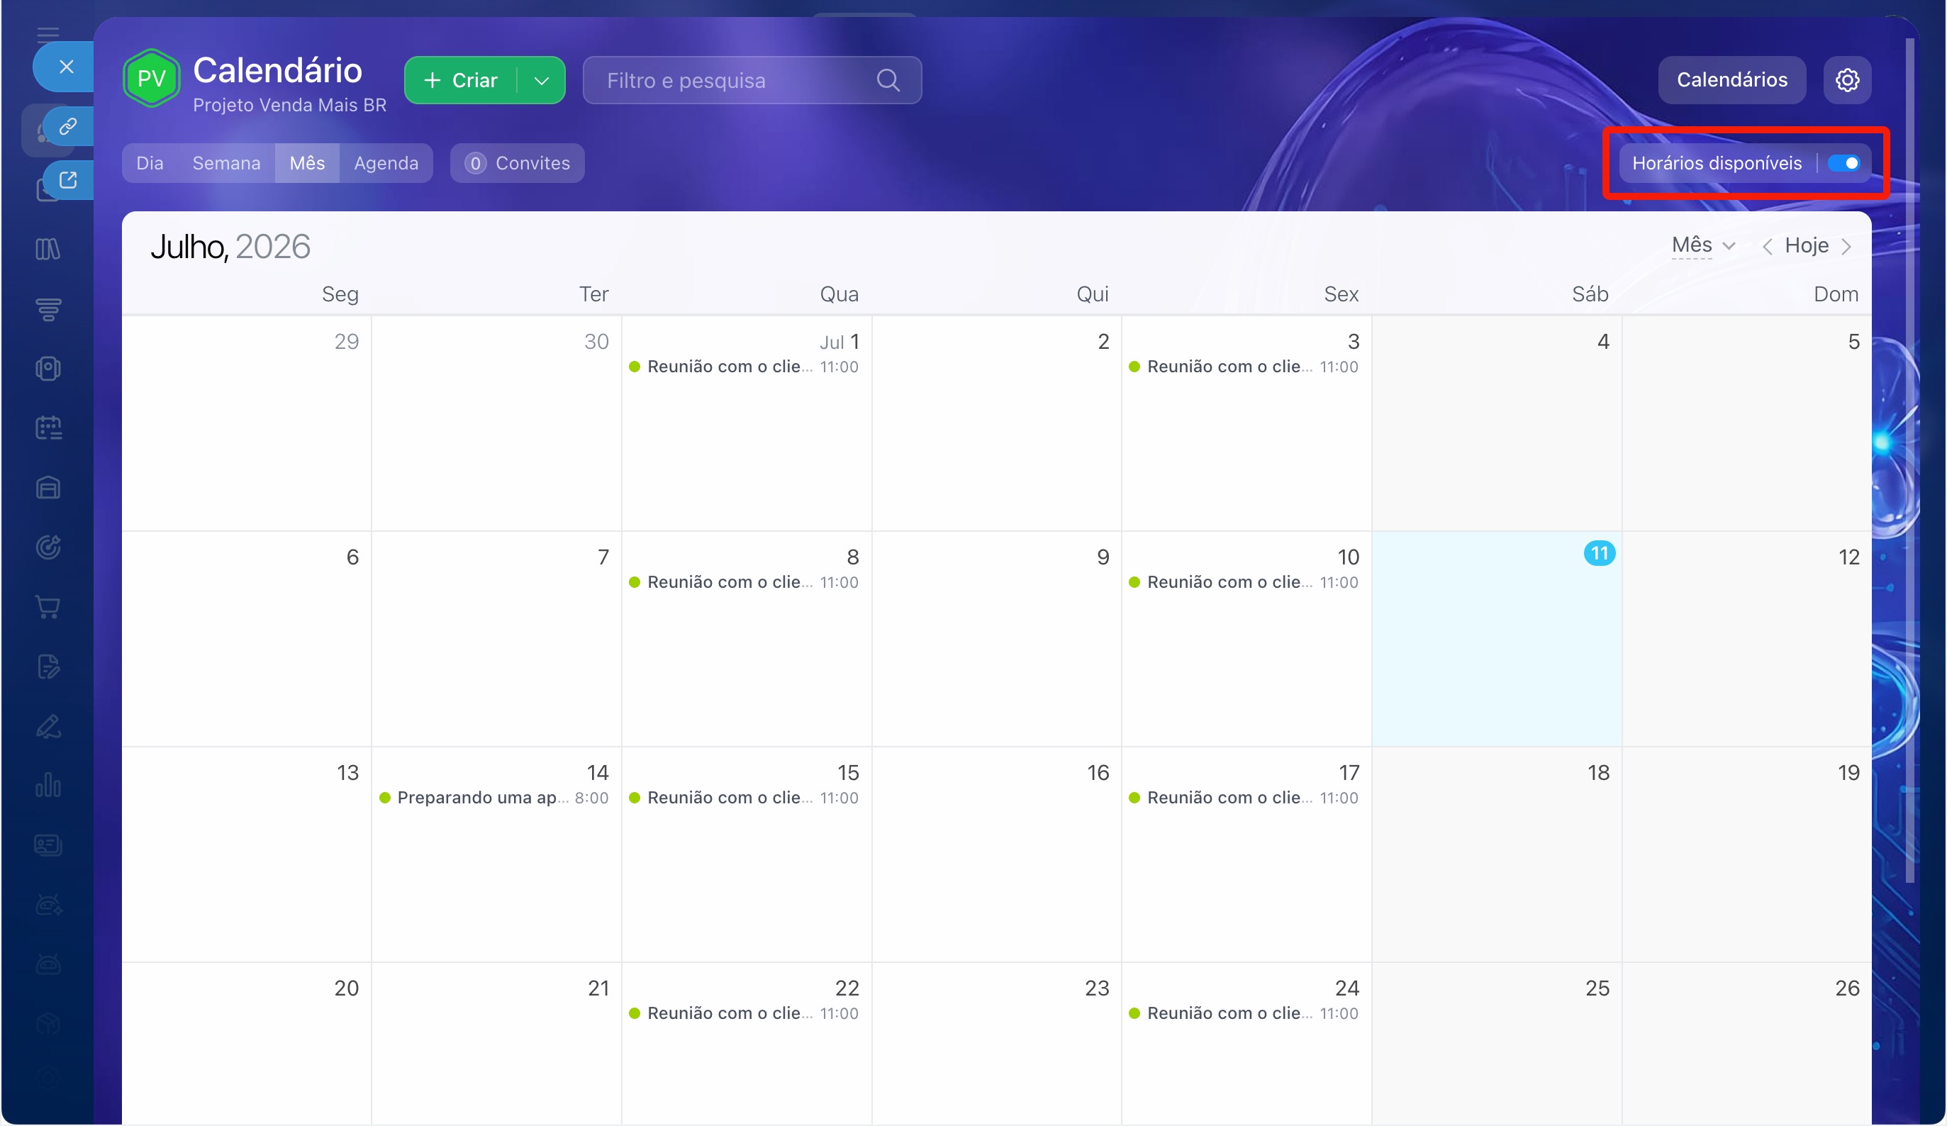The width and height of the screenshot is (1947, 1126).
Task: Click day number 20 Monday cell
Action: (x=346, y=988)
